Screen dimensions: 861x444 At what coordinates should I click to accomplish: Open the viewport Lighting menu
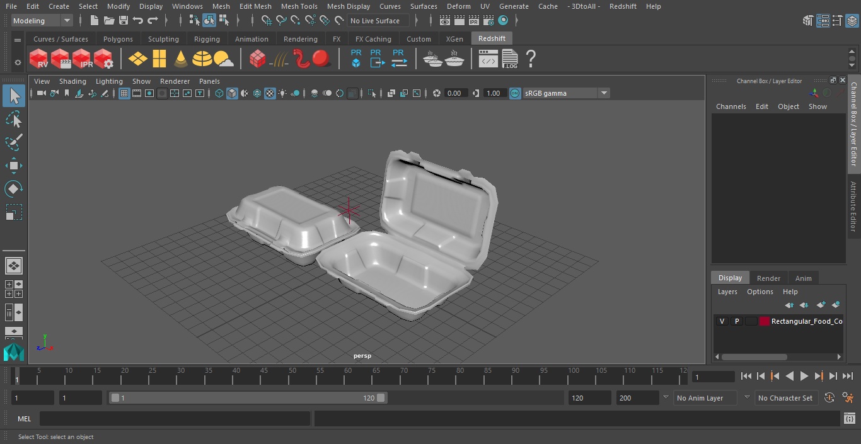(x=109, y=81)
